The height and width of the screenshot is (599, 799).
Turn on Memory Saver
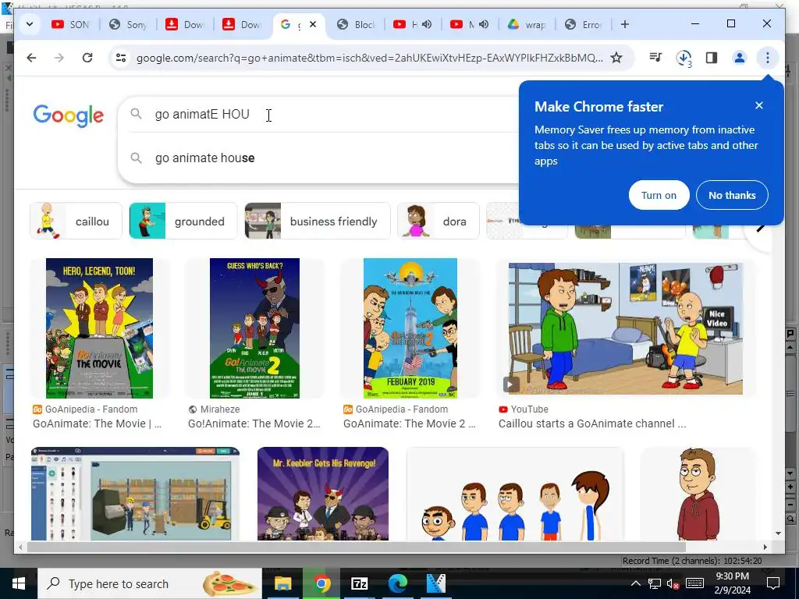click(659, 195)
